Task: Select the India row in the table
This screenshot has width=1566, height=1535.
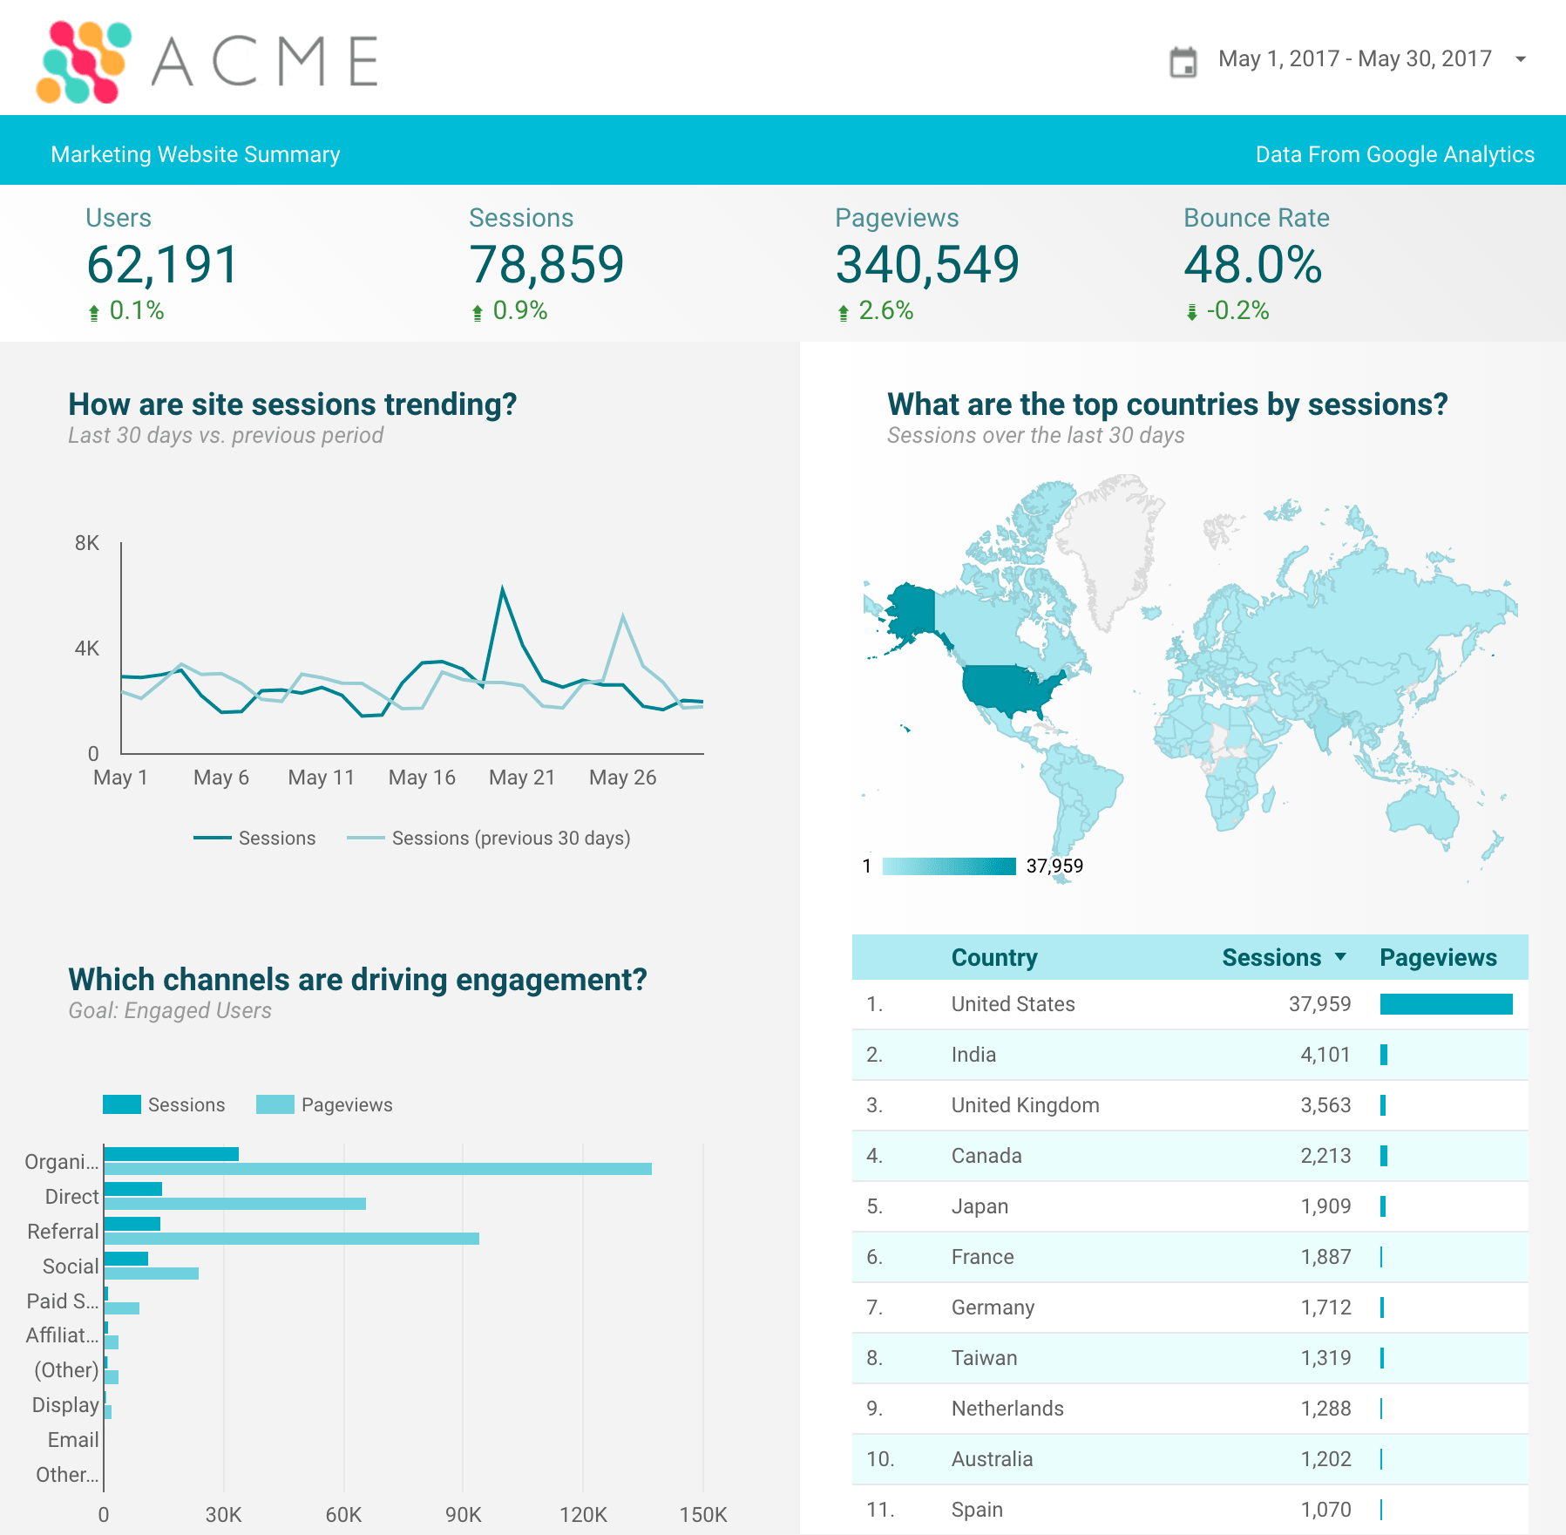Action: (1133, 1055)
